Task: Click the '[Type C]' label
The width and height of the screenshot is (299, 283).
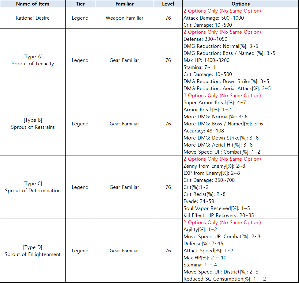Action: 33,184
